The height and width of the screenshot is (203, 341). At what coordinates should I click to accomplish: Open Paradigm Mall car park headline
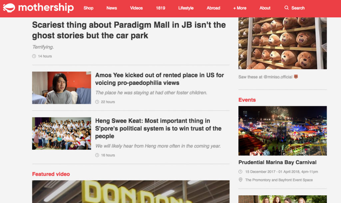[129, 30]
